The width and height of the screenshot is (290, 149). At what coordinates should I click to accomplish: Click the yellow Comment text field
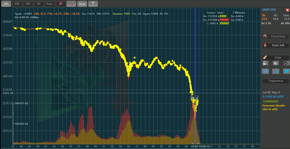pyautogui.click(x=274, y=107)
